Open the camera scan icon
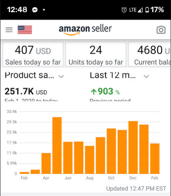Image resolution: width=171 pixels, height=196 pixels. point(161,30)
